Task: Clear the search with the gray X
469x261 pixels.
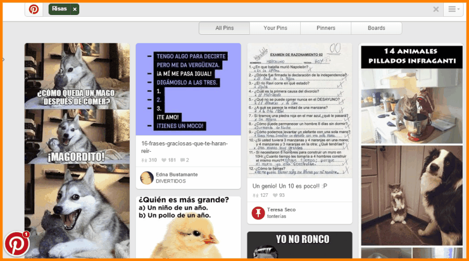Action: (436, 9)
